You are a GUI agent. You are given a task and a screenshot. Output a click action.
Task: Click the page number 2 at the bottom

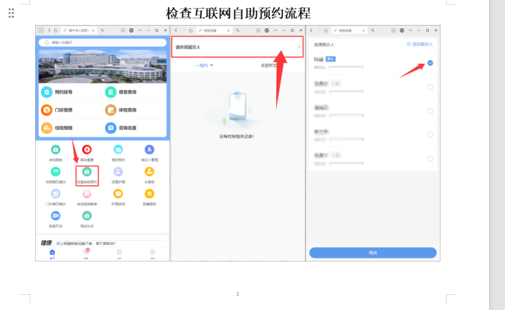[x=238, y=294]
